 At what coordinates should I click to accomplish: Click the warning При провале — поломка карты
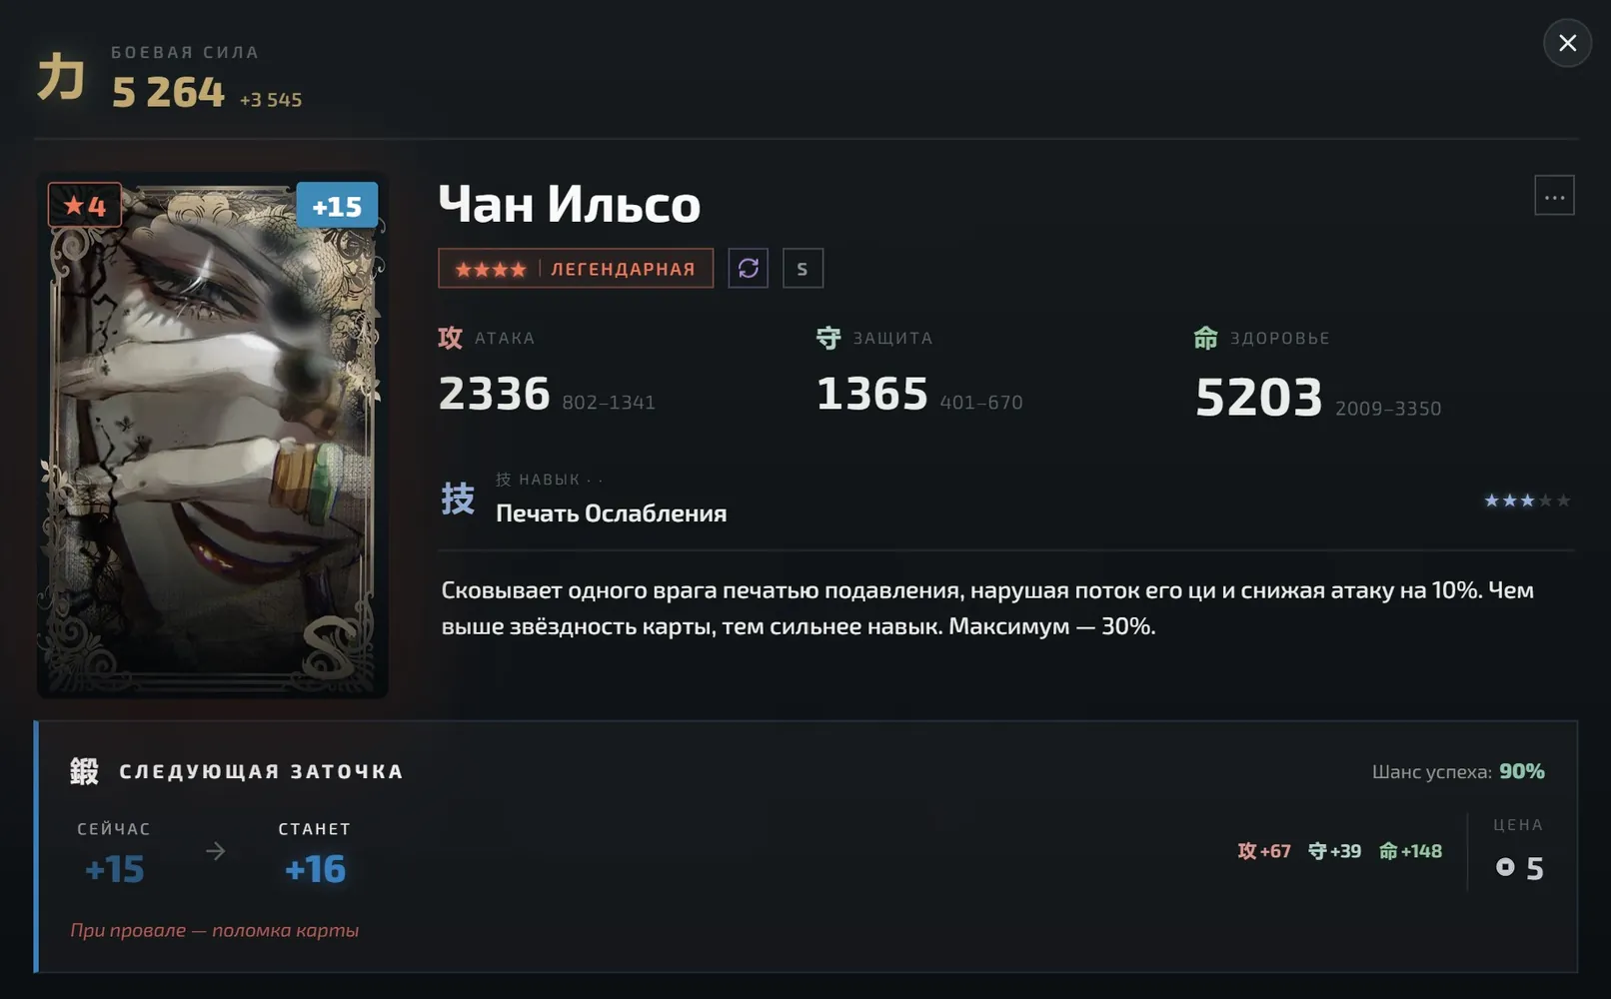click(x=214, y=930)
